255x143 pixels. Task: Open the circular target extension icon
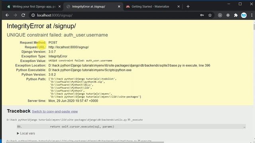(x=220, y=15)
